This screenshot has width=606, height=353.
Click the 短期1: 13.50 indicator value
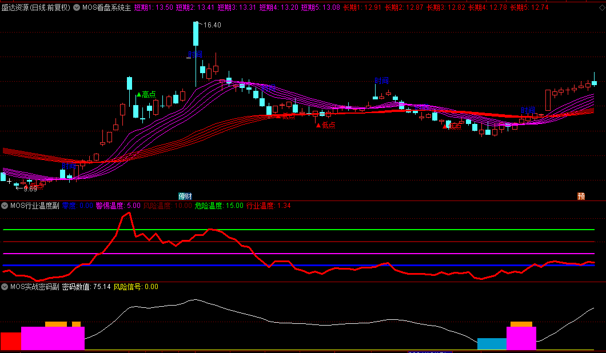tap(154, 7)
